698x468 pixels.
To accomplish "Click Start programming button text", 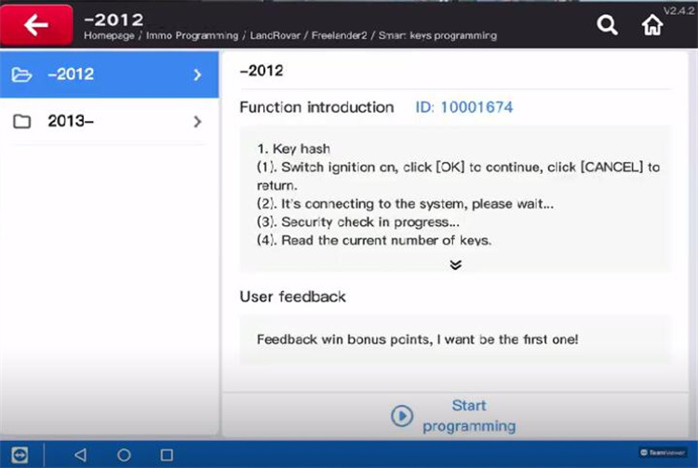I will (469, 416).
